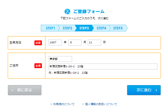The height and width of the screenshot is (108, 167).
Task: Open the 利用規約について link
Action: click(x=64, y=104)
